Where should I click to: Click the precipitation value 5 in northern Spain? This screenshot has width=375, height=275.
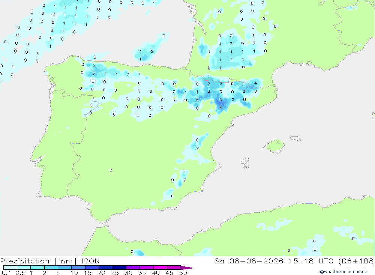pos(197,100)
